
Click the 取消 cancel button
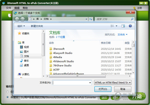pos(123,89)
